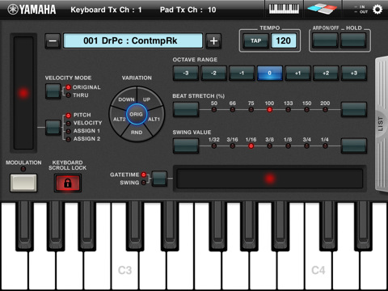Decrease beat stretch with left button
Screen dimensions: 388x291
(186, 109)
